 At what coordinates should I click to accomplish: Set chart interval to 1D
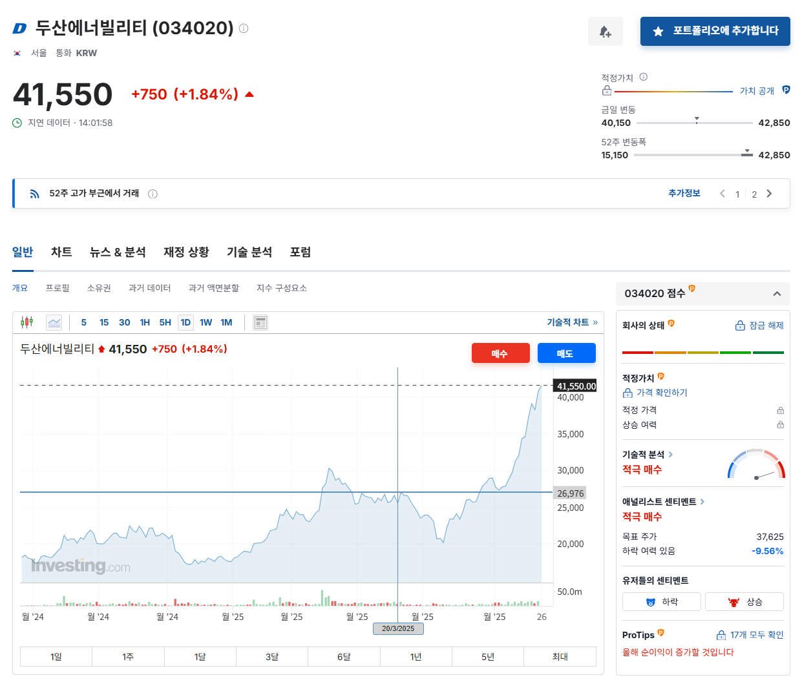[x=185, y=322]
